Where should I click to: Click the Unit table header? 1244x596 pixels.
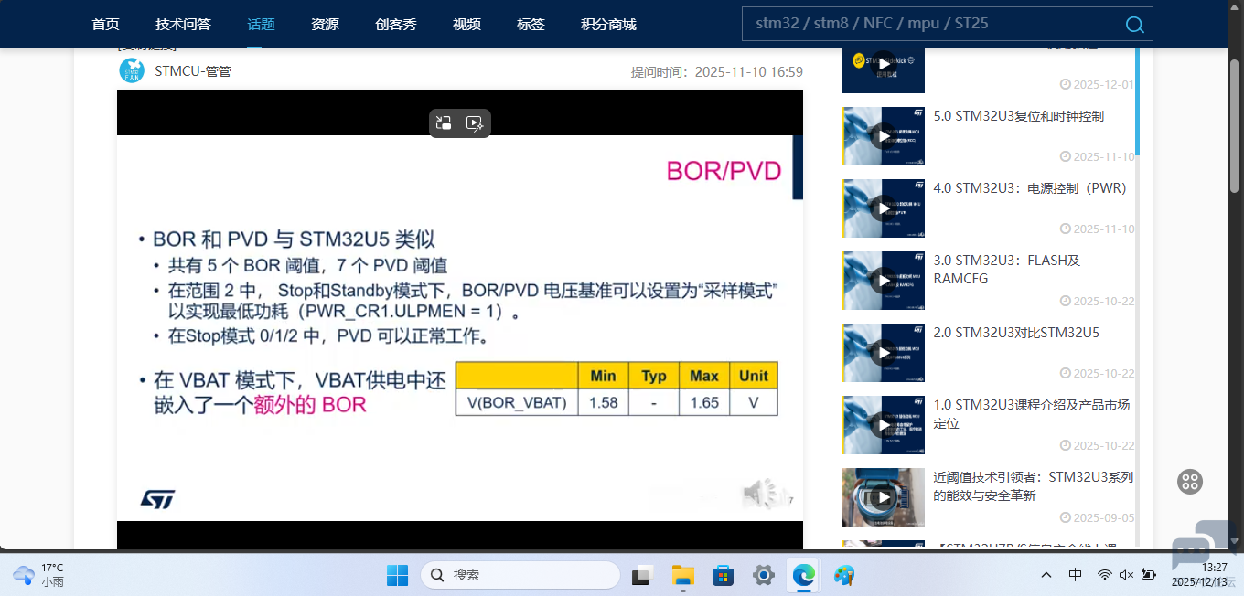pos(754,376)
